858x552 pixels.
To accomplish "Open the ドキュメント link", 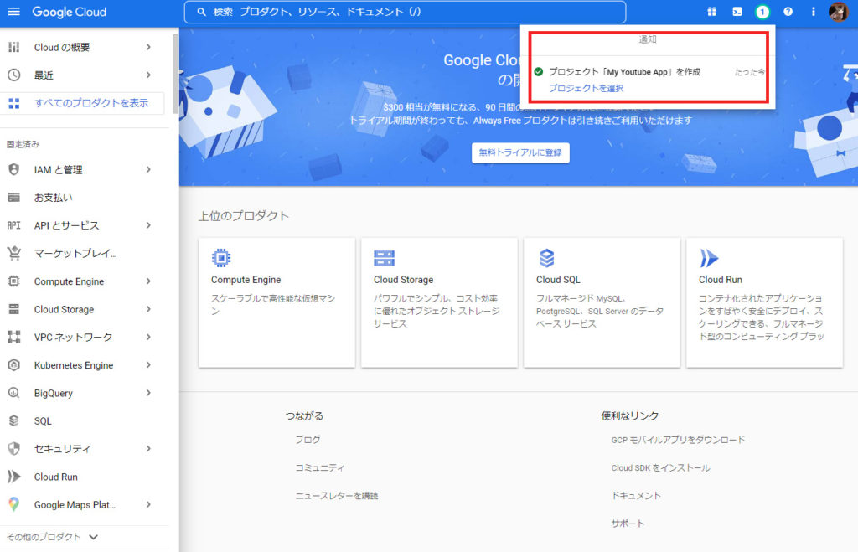I will point(636,496).
